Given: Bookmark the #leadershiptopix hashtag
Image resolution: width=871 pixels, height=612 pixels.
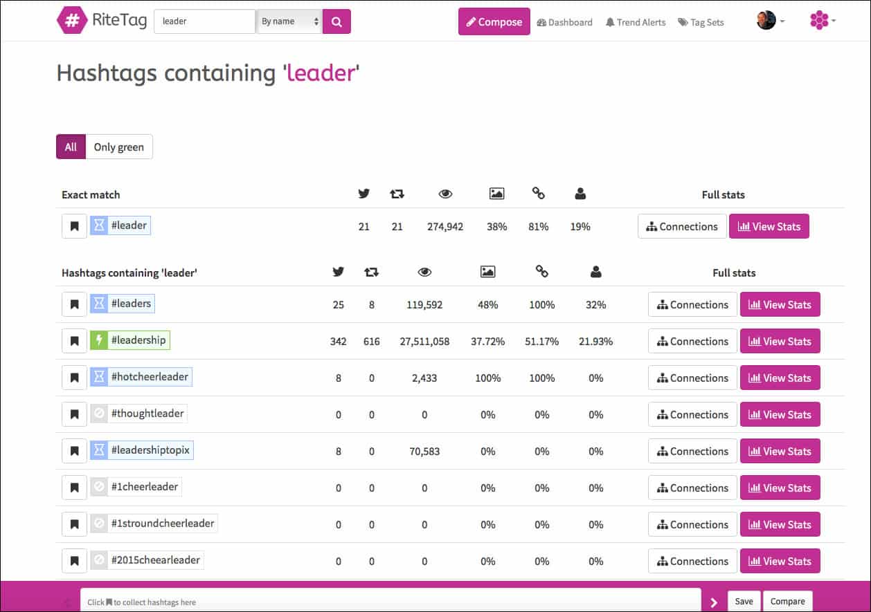Looking at the screenshot, I should tap(74, 451).
